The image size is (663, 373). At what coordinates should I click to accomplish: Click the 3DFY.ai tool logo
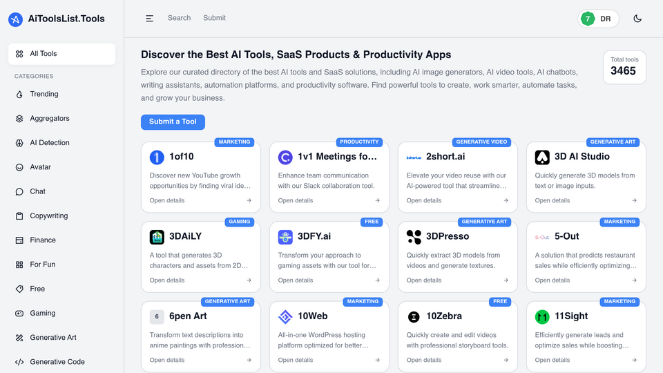(x=285, y=237)
